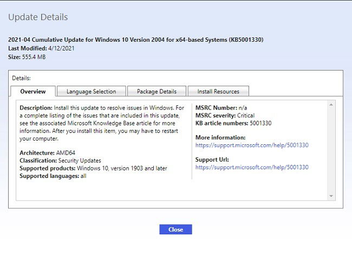The image size is (352, 268).
Task: Open the More information support link
Action: (x=252, y=145)
